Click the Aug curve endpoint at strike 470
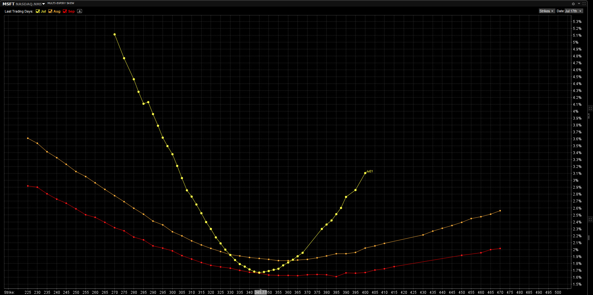The width and height of the screenshot is (593, 295). point(500,211)
